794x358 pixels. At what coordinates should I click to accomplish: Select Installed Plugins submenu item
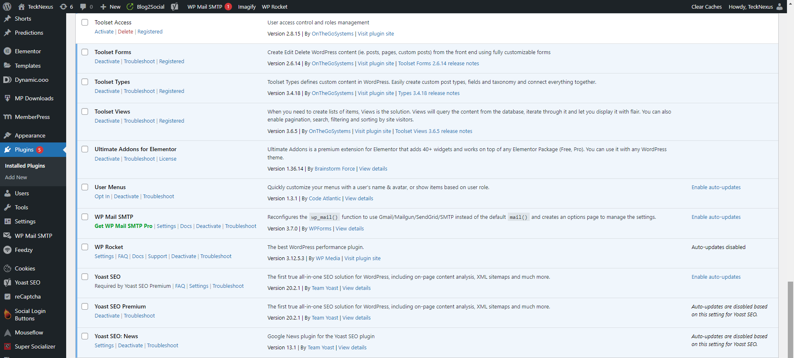pyautogui.click(x=25, y=166)
